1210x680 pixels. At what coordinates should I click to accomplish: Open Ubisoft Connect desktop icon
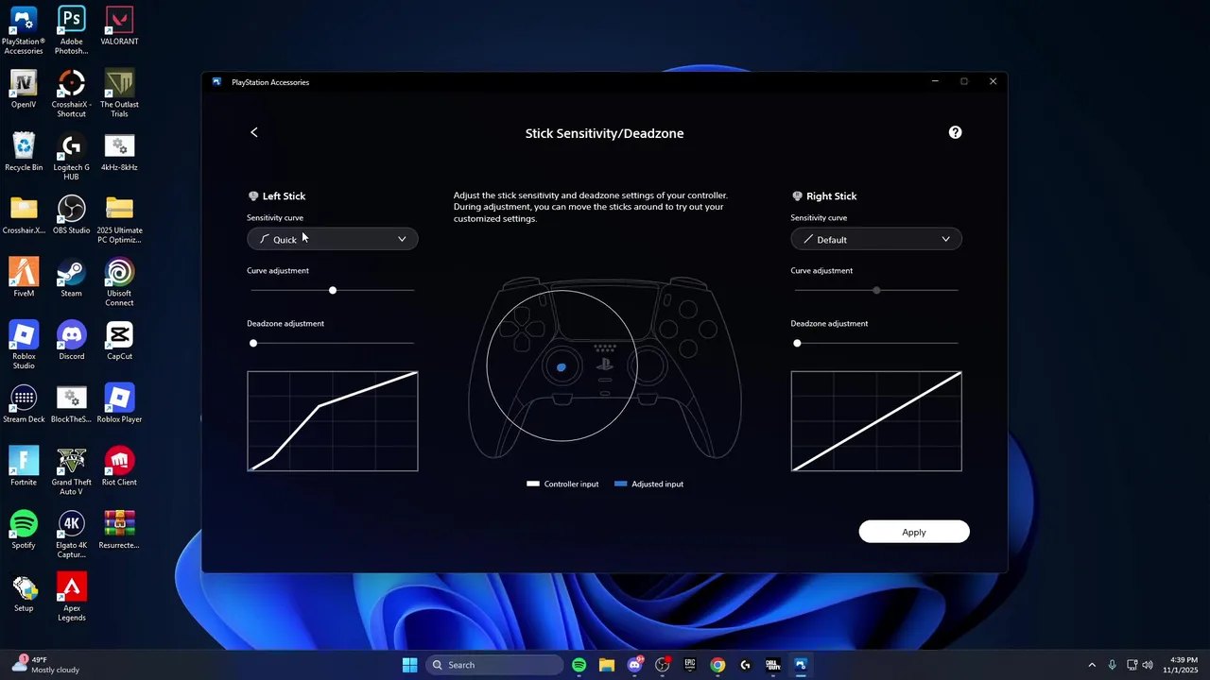point(119,283)
